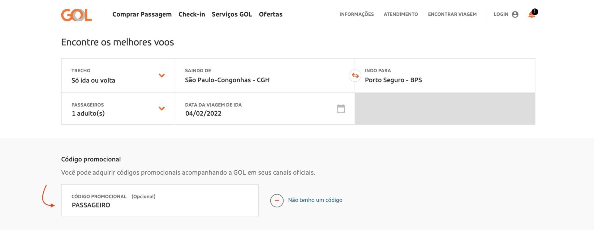Change the Data da Viagem de Ida field

click(x=265, y=109)
